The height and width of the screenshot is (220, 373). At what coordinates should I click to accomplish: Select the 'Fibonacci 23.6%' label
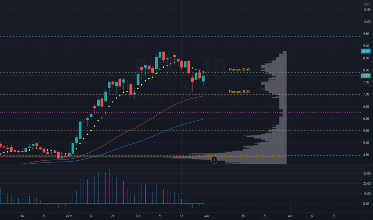pyautogui.click(x=239, y=70)
